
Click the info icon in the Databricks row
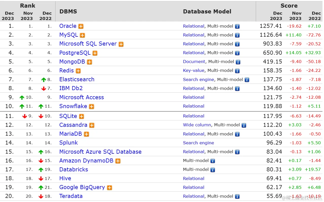point(213,170)
